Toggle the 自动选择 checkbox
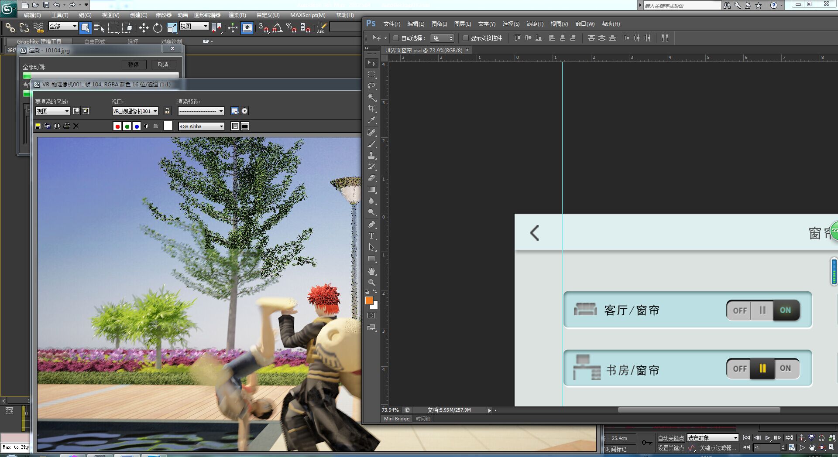838x457 pixels. coord(396,38)
